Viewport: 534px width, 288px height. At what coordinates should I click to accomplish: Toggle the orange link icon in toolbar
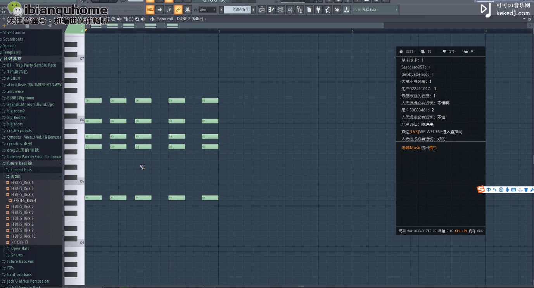178,10
